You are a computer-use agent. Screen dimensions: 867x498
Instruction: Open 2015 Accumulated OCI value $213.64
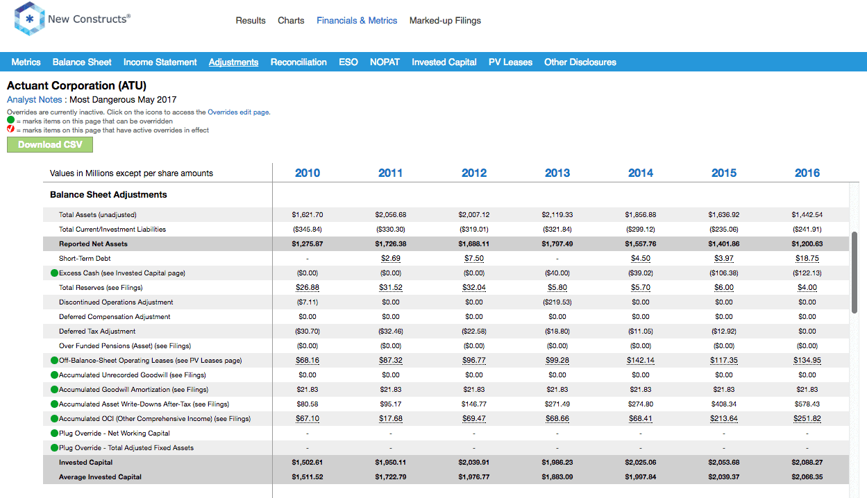point(724,419)
